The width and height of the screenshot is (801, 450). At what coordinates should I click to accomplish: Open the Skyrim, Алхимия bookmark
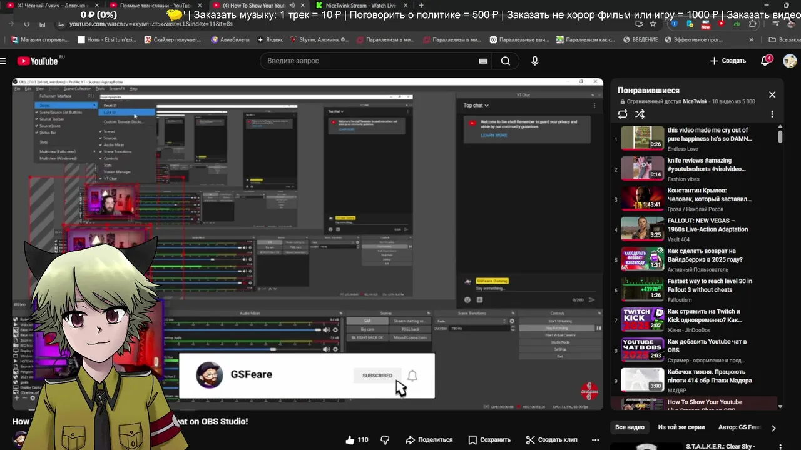click(319, 39)
